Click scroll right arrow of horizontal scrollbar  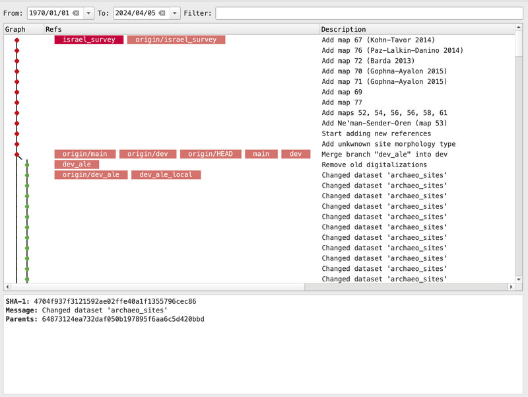pos(511,287)
